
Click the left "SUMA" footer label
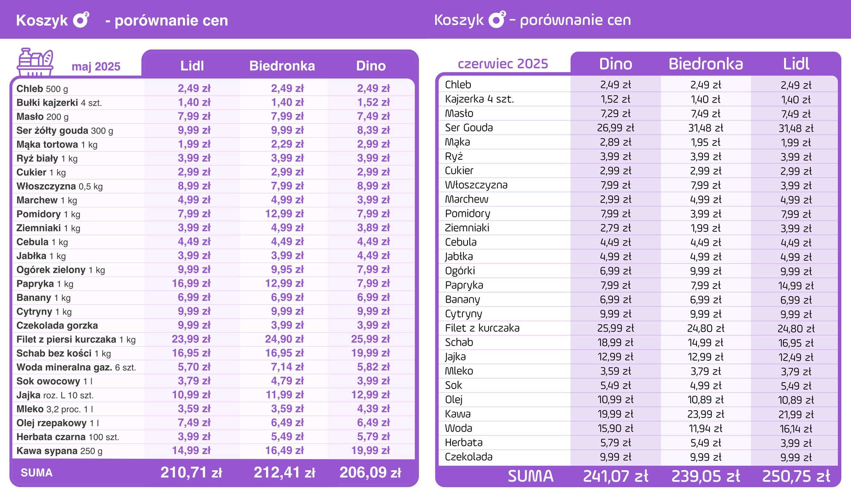tap(37, 473)
